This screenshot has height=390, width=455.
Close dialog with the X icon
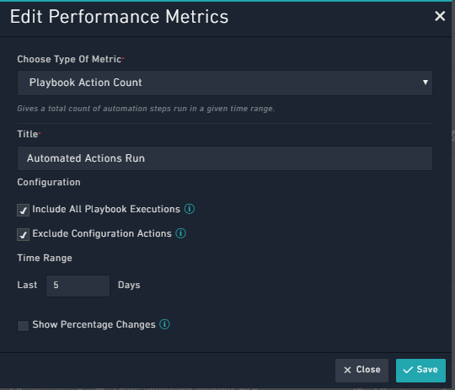point(440,16)
